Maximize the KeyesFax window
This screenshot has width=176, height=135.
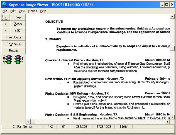click(x=167, y=5)
